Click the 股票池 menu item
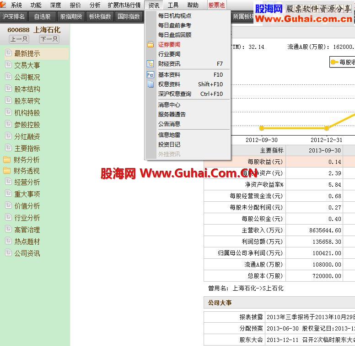355x346 pixels. click(x=216, y=5)
